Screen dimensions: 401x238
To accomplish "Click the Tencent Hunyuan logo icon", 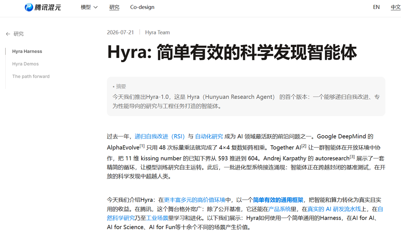I will [x=29, y=7].
